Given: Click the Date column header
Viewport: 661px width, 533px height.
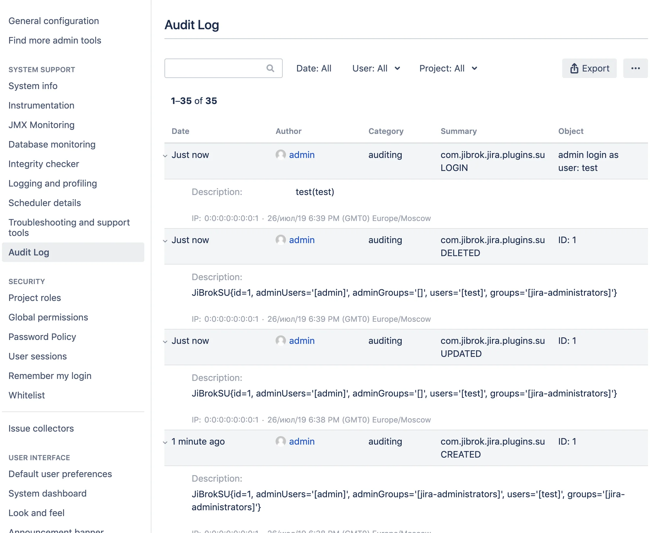Looking at the screenshot, I should click(180, 131).
